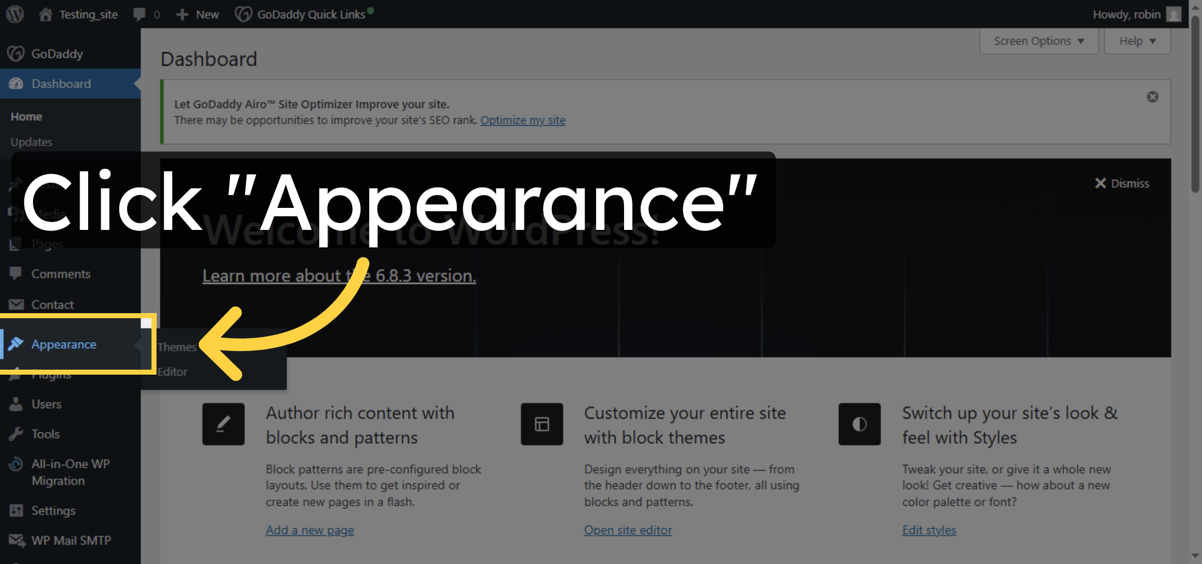Click the Settings icon in the sidebar

click(x=16, y=510)
